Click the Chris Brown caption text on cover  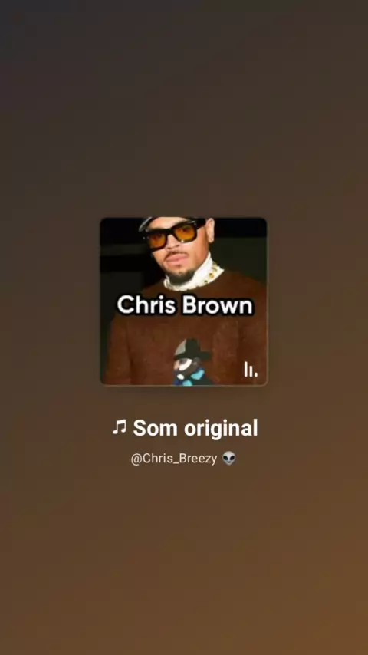185,305
